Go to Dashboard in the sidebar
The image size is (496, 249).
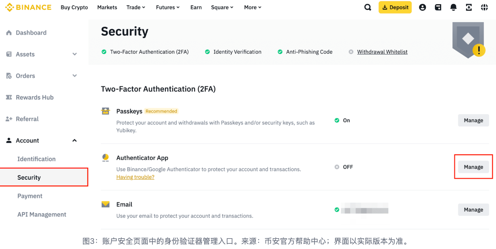click(x=31, y=33)
